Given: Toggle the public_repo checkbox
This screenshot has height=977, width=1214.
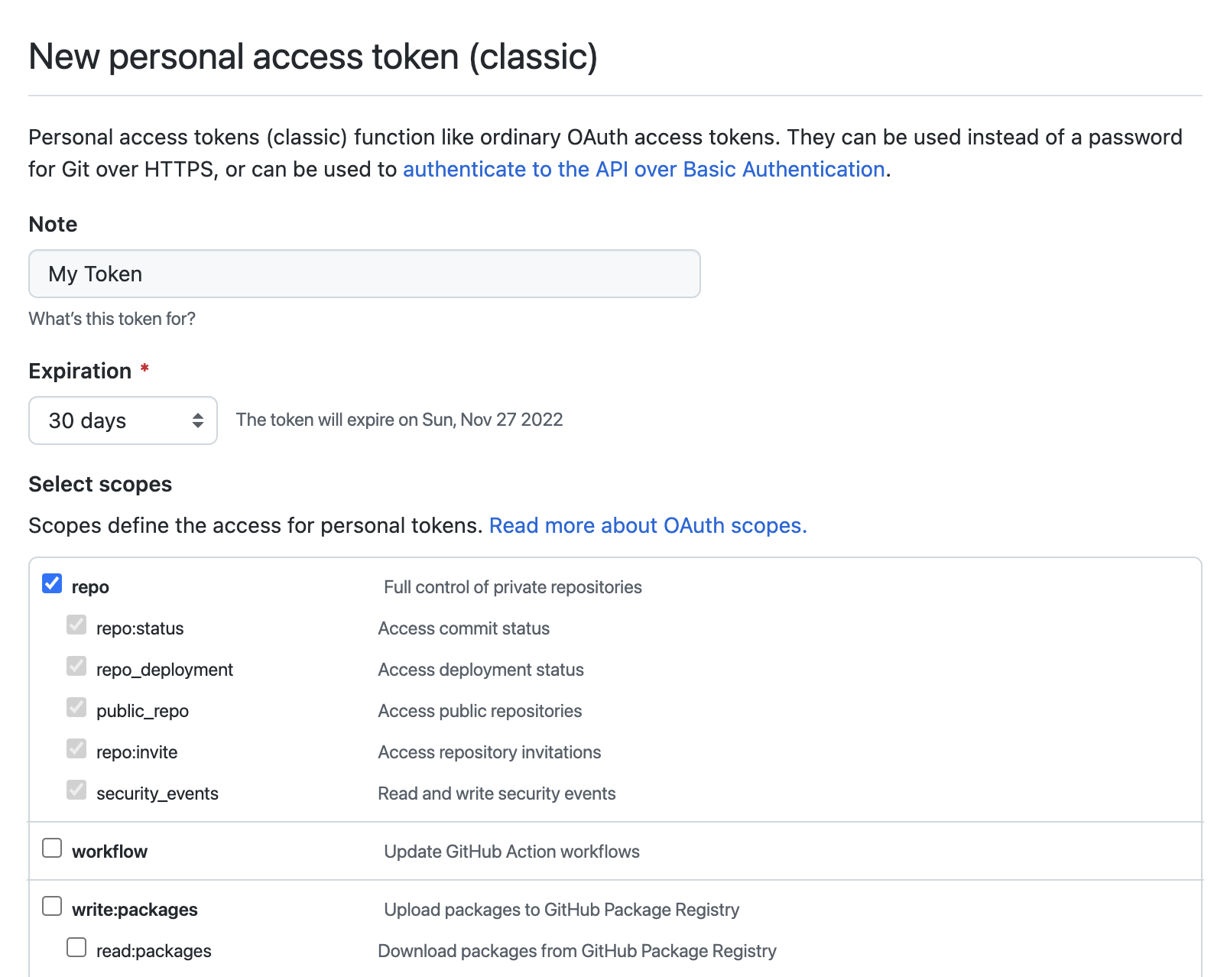Looking at the screenshot, I should point(76,708).
